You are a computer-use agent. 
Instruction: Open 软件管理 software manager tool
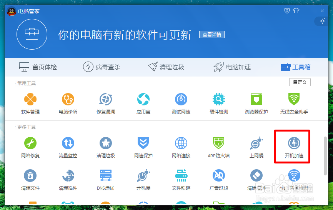[x=30, y=103]
